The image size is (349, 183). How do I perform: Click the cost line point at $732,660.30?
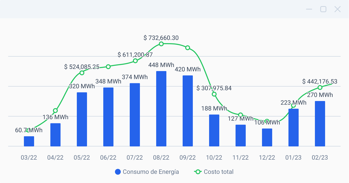161,44
